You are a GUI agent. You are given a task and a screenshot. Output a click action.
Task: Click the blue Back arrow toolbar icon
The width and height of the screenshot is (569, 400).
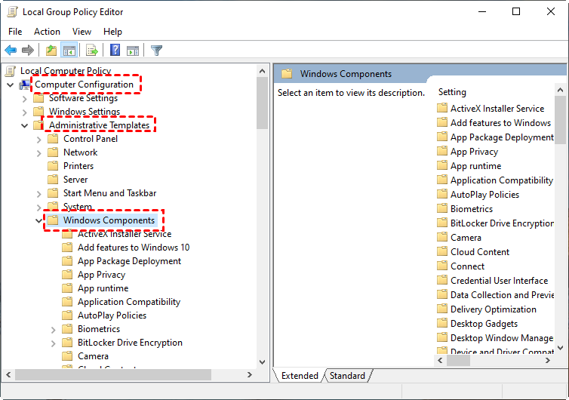[x=11, y=50]
